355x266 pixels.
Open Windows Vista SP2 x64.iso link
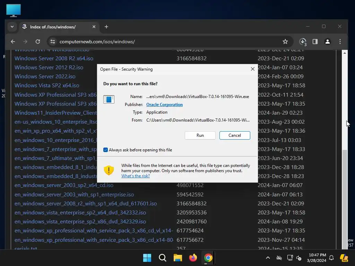47,86
